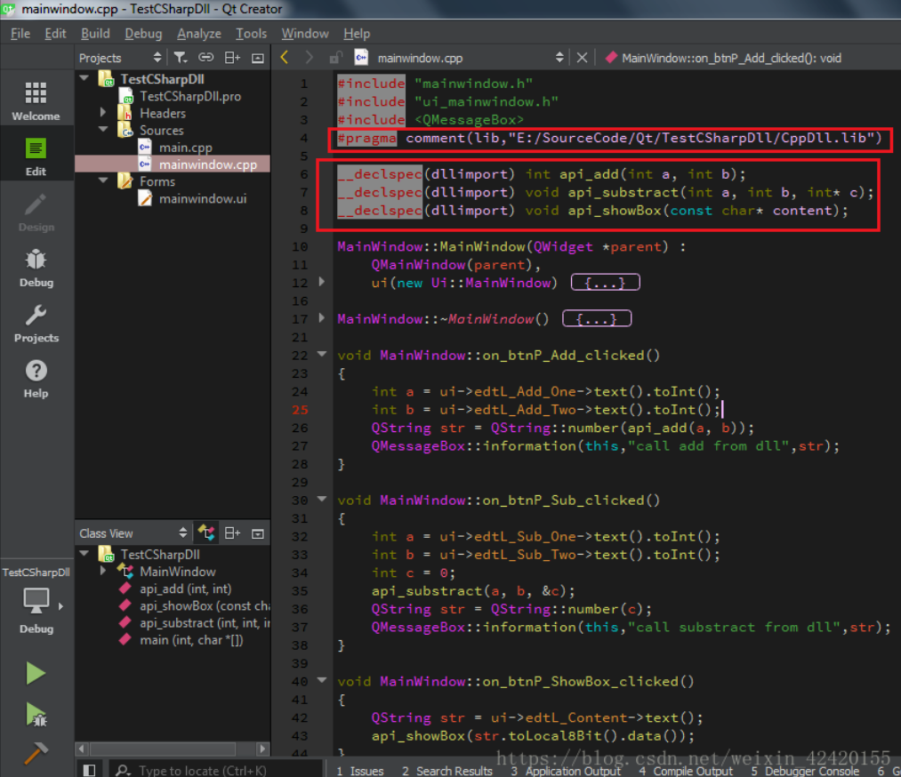
Task: Select main.cpp in the Sources tree
Action: tap(185, 148)
